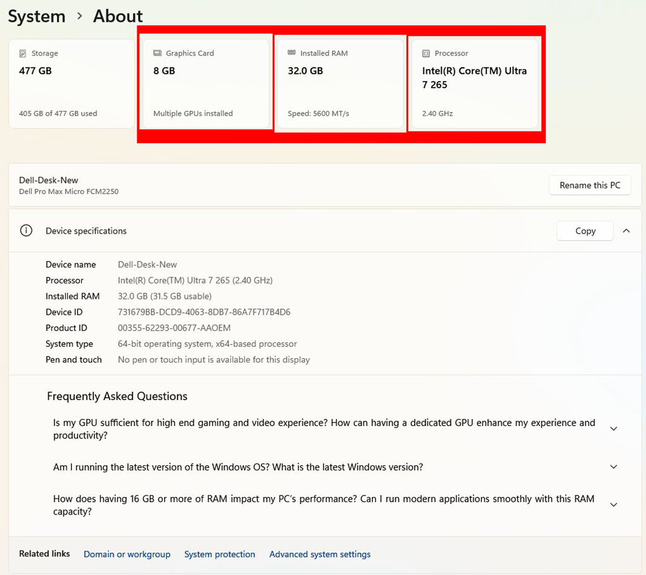Select the Device name value Dell-Desk-New
Screen dimensions: 646x575
tap(148, 264)
